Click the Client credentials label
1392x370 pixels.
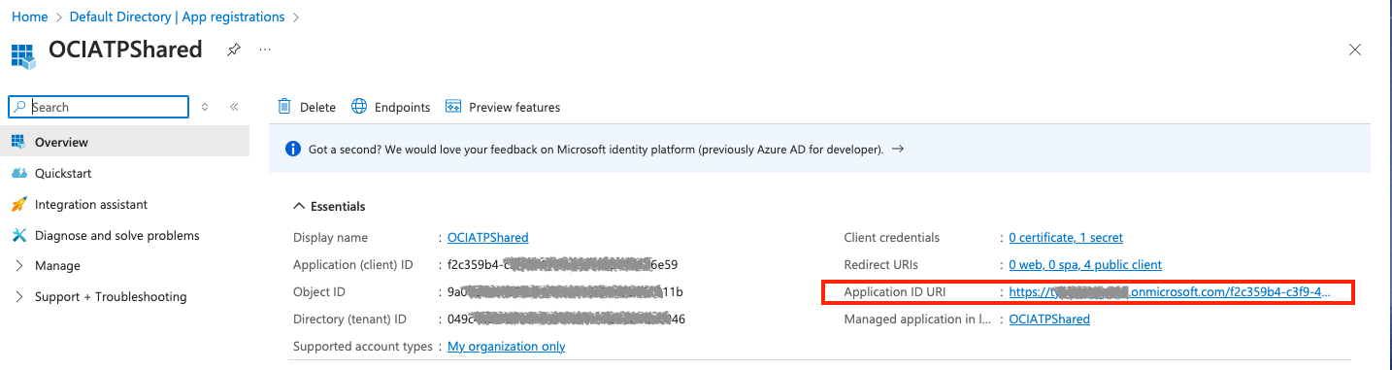(x=892, y=238)
